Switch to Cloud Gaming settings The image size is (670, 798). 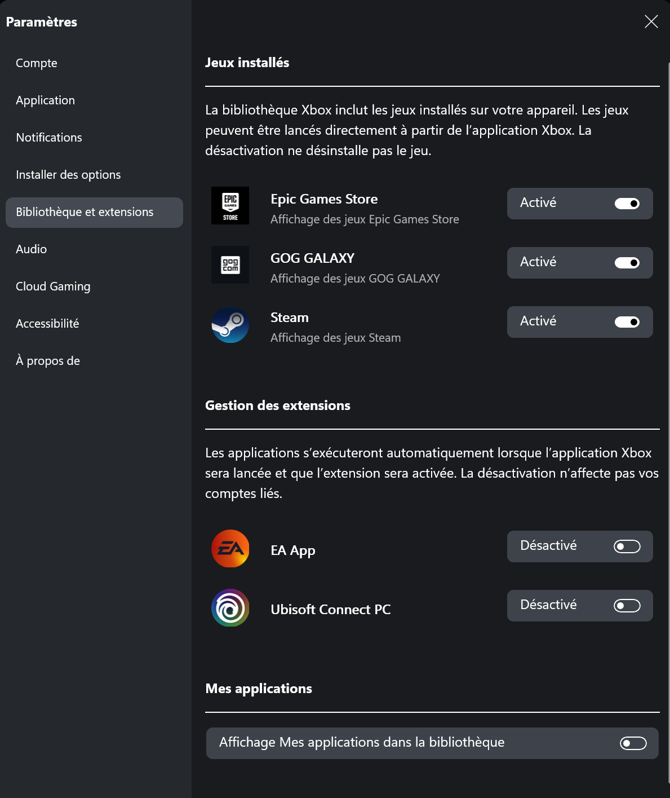coord(53,286)
